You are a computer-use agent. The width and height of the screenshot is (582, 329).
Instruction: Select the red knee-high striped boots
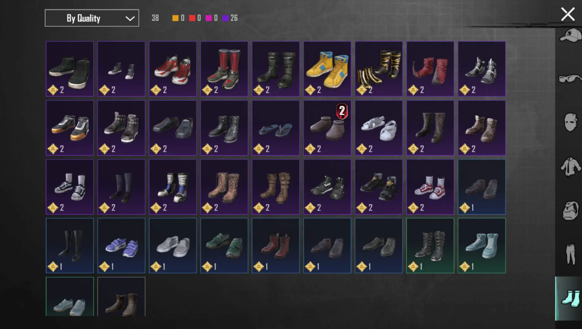pos(224,69)
